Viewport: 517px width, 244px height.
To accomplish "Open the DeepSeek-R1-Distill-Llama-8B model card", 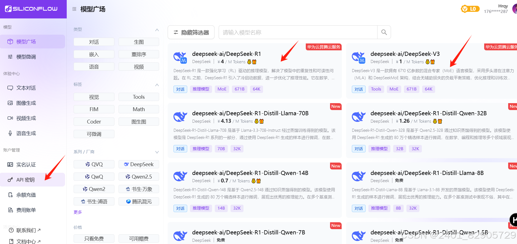I will pyautogui.click(x=431, y=190).
